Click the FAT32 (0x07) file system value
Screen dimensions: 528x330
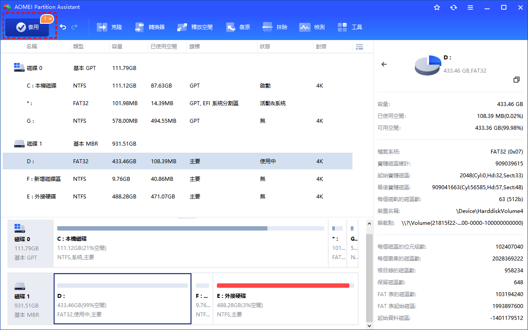(x=506, y=152)
